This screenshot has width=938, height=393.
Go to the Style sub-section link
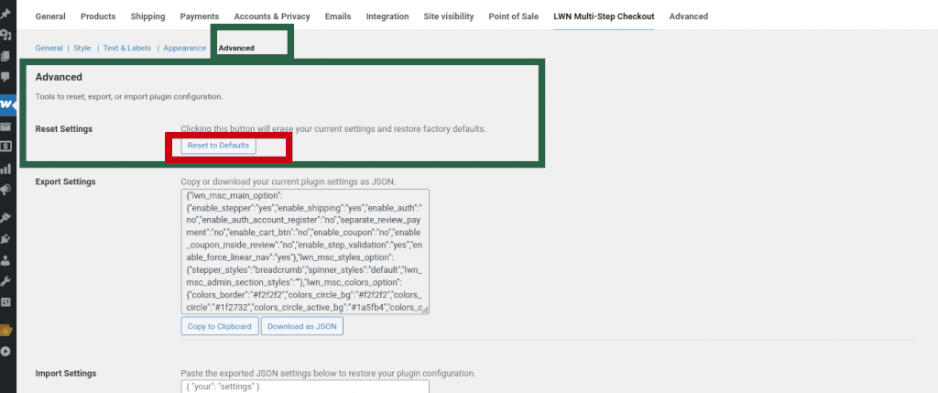pyautogui.click(x=82, y=48)
